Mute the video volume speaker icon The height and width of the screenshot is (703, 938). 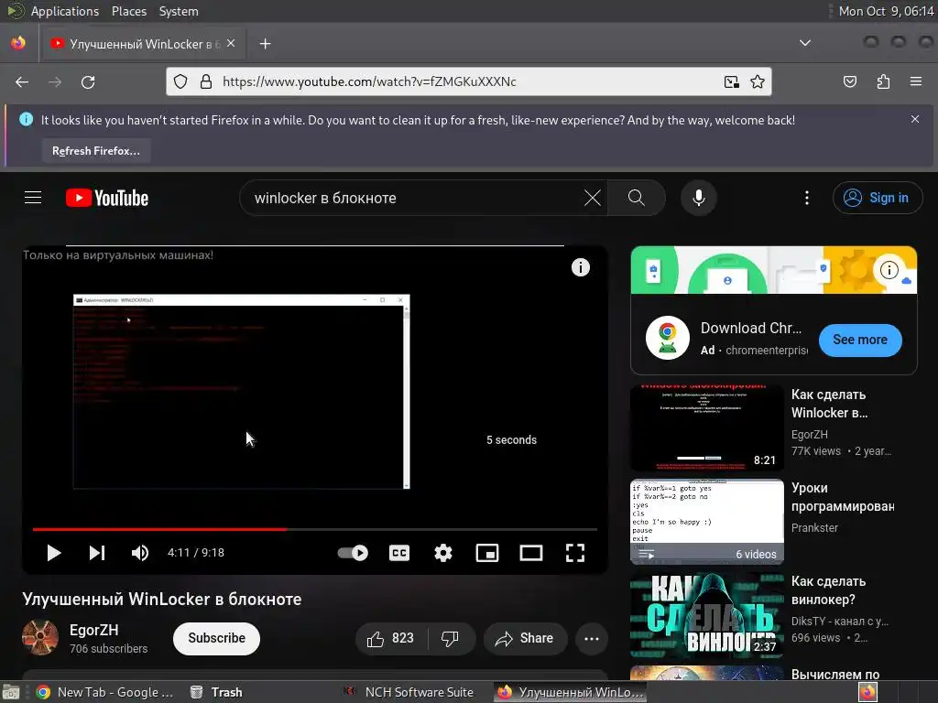(x=140, y=553)
